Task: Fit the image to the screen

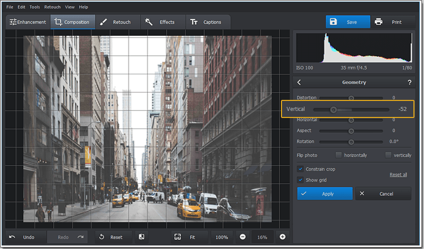Action: [190, 237]
